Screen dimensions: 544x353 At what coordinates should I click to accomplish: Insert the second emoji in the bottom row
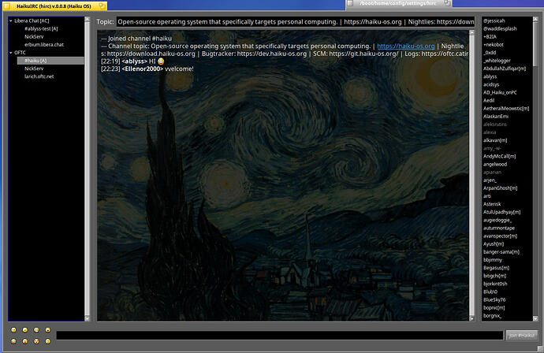click(x=25, y=341)
